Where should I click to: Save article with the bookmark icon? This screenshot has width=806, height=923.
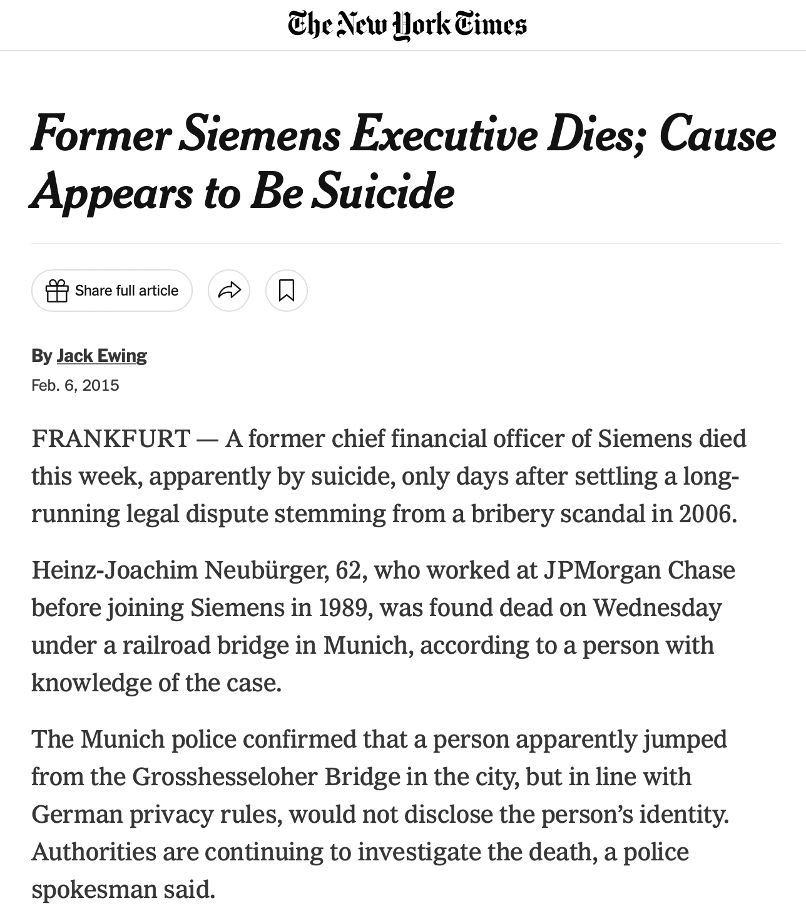point(287,291)
